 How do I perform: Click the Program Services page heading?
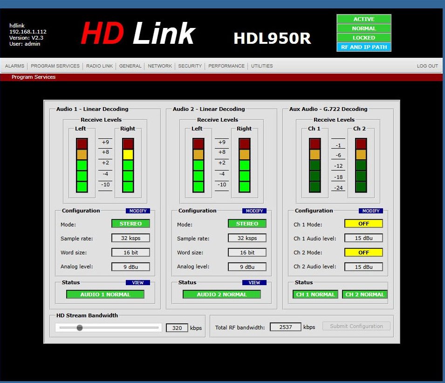34,77
